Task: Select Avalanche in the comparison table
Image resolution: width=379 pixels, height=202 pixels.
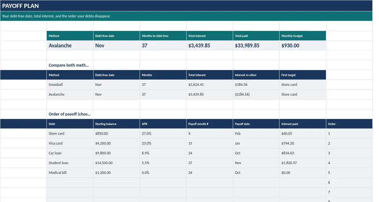Action: tap(70, 94)
